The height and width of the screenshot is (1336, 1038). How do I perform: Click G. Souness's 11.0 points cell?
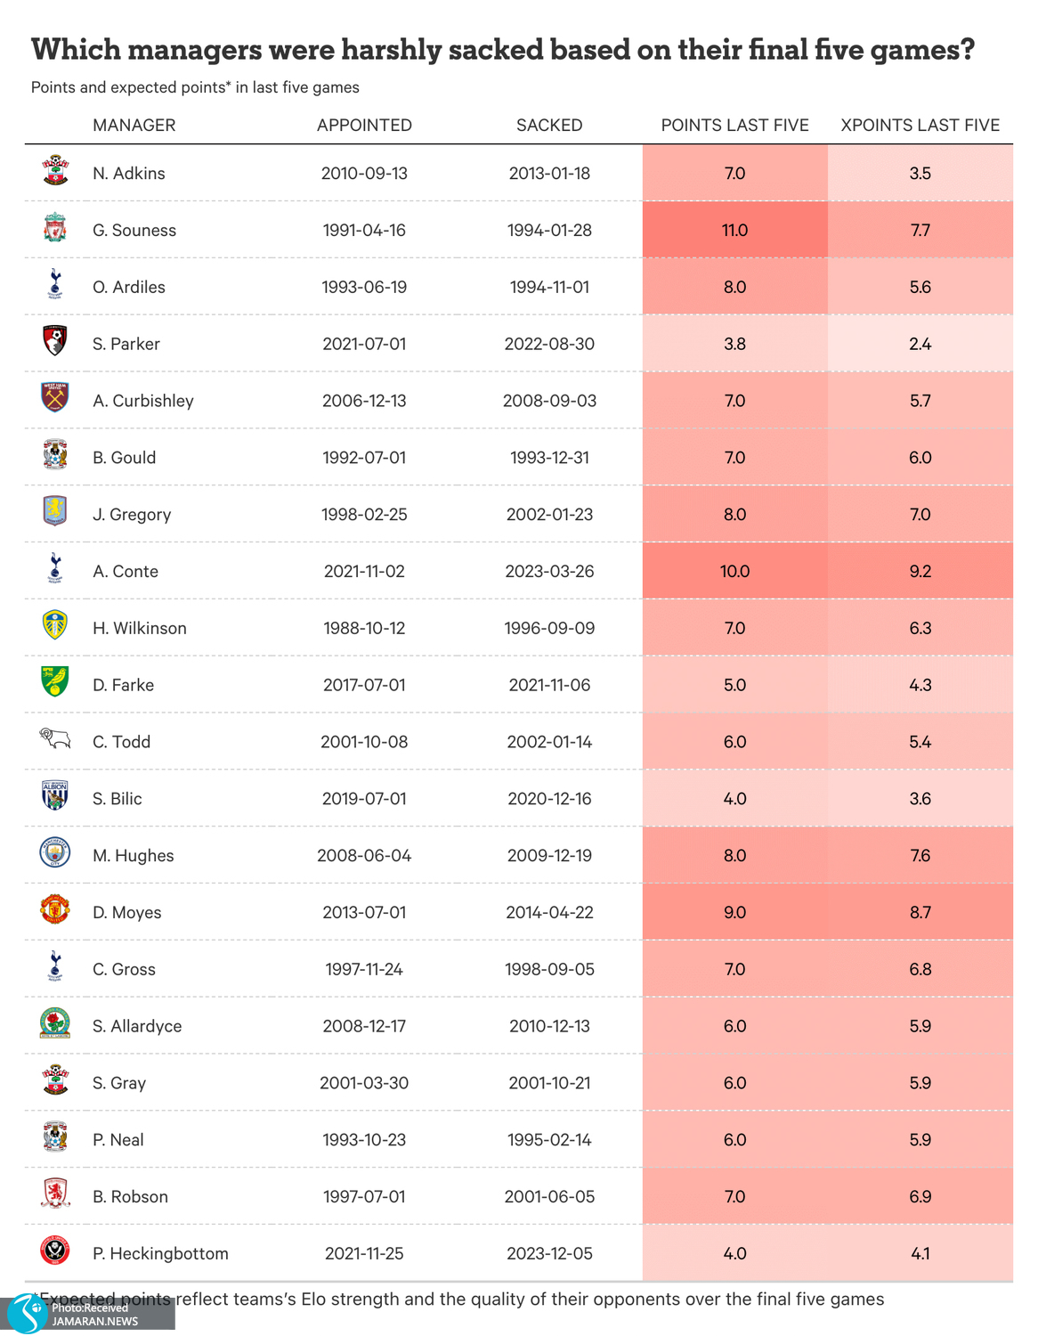pos(734,231)
